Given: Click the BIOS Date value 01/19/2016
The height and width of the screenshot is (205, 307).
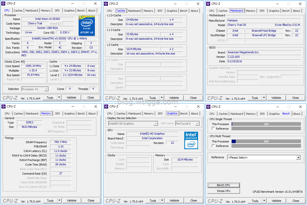Looking at the screenshot, I should 264,61.
